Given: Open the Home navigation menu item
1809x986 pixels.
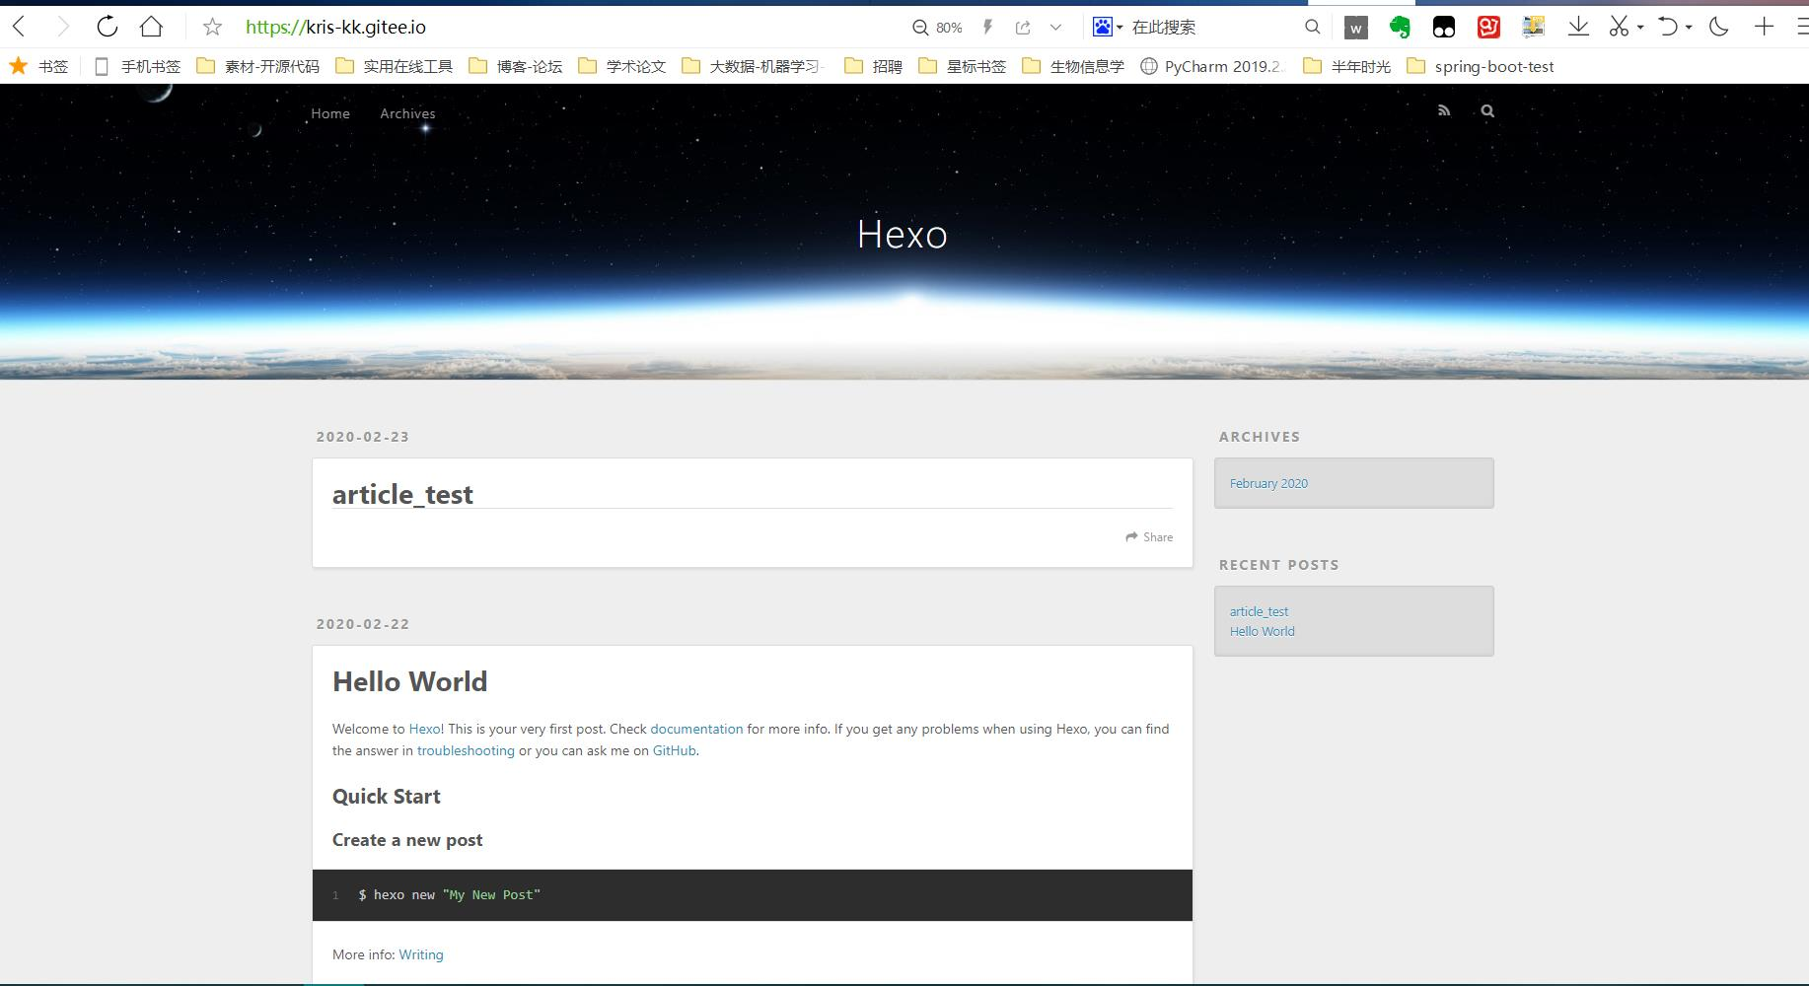Looking at the screenshot, I should [330, 113].
